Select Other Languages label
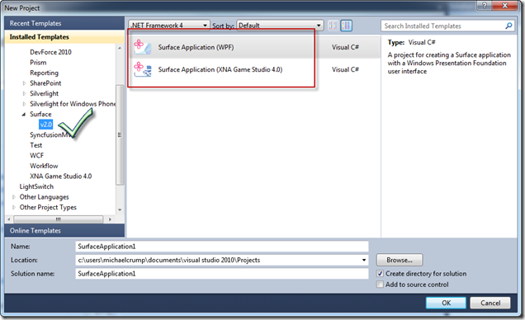525x320 pixels. 44,197
